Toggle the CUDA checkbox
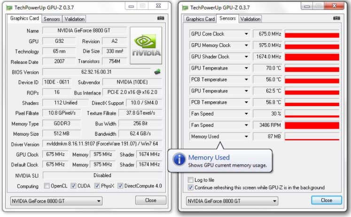Screen dimensions: 351x217 [x=74, y=186]
